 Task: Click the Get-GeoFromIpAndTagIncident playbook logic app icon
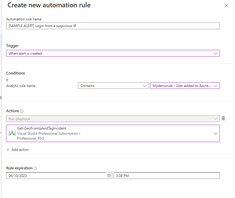pyautogui.click(x=12, y=133)
